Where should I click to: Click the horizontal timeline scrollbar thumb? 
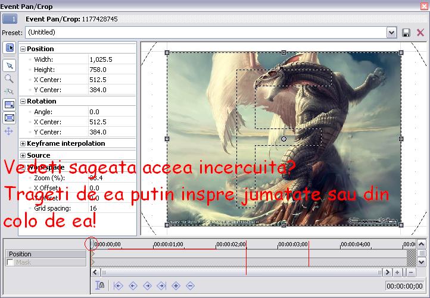[241, 272]
